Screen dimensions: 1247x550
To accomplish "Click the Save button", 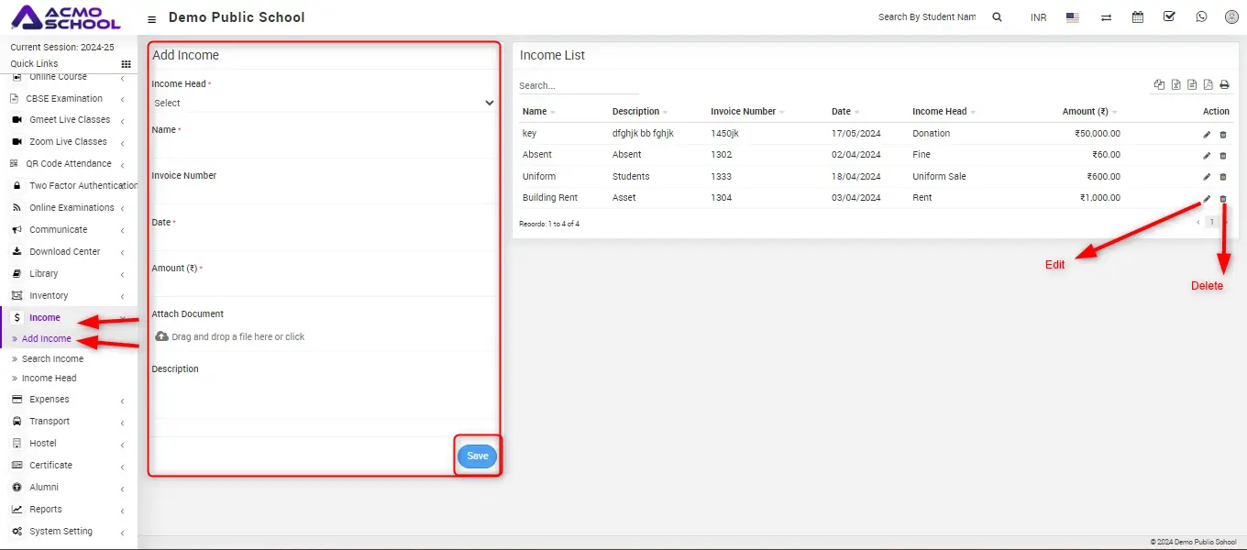I will (x=477, y=456).
